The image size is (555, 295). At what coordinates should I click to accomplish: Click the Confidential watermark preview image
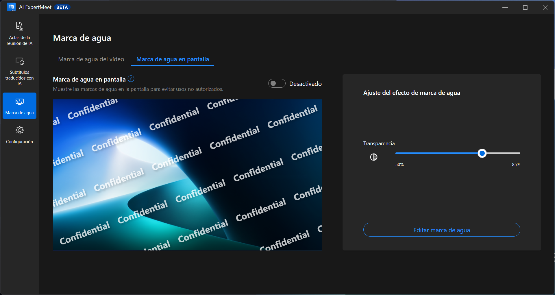[187, 175]
